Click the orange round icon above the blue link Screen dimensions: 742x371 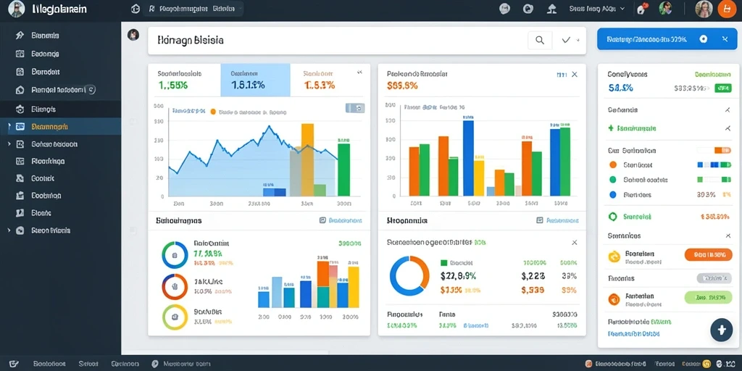point(614,299)
